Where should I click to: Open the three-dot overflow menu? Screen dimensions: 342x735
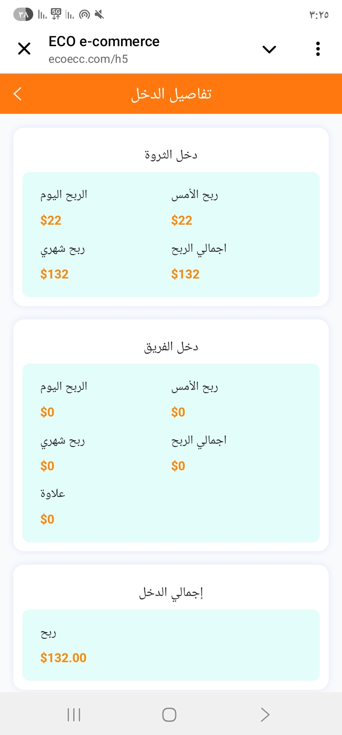point(318,49)
